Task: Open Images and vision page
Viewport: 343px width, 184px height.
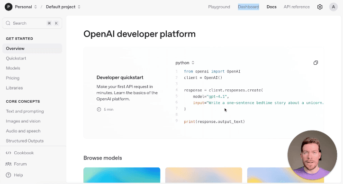Action: point(23,121)
